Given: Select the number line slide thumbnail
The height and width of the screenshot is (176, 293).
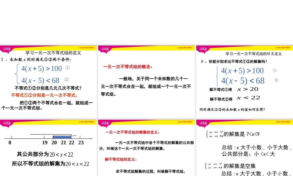Looking at the screenshot, I should [x=48, y=147].
